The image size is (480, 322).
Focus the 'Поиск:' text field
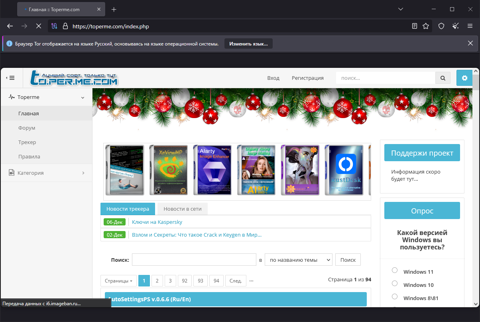tap(194, 260)
